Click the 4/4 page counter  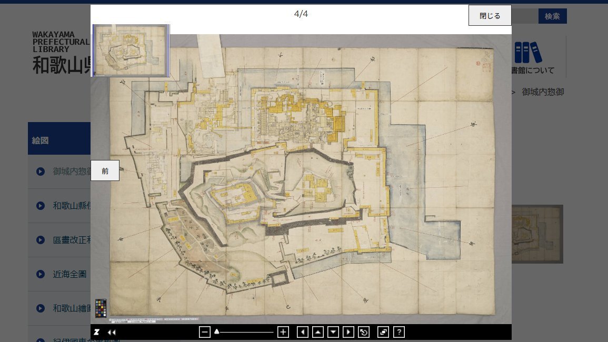[301, 14]
